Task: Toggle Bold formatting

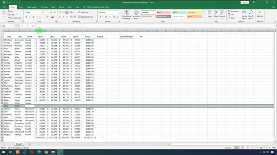Action: click(x=26, y=17)
